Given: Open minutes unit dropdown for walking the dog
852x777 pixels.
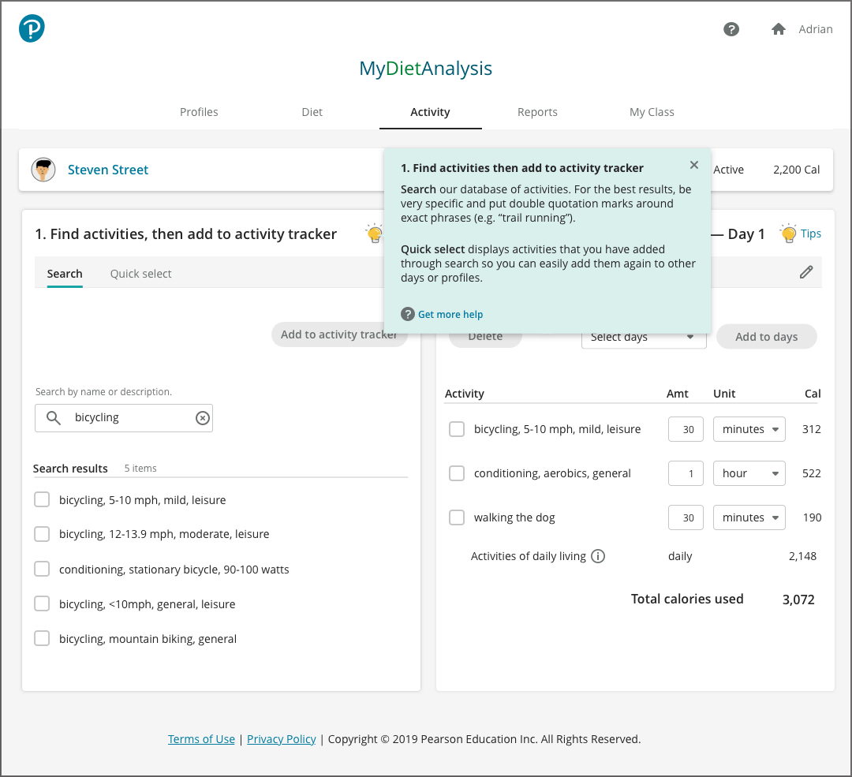Looking at the screenshot, I should (749, 517).
